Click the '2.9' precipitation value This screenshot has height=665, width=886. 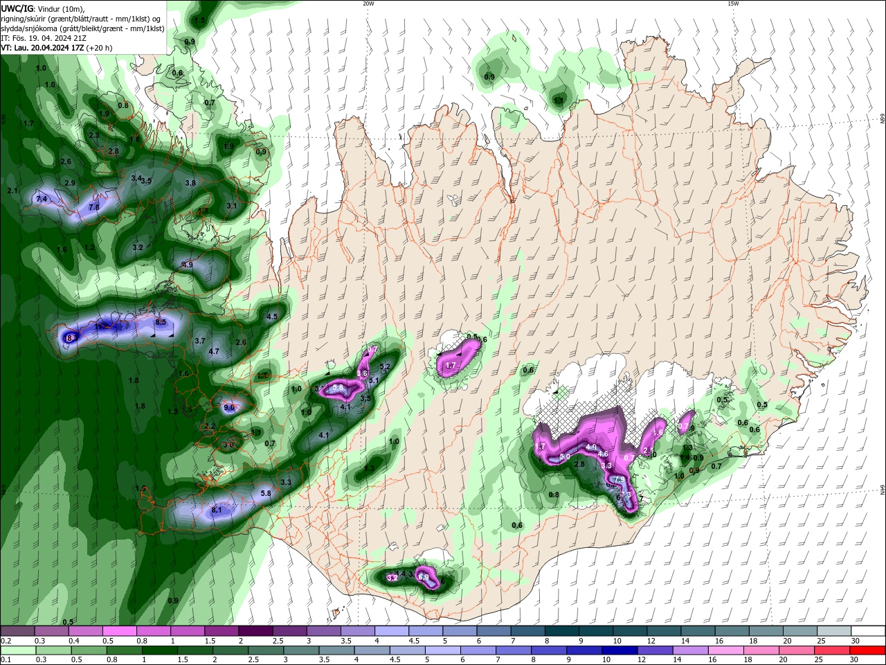point(70,182)
